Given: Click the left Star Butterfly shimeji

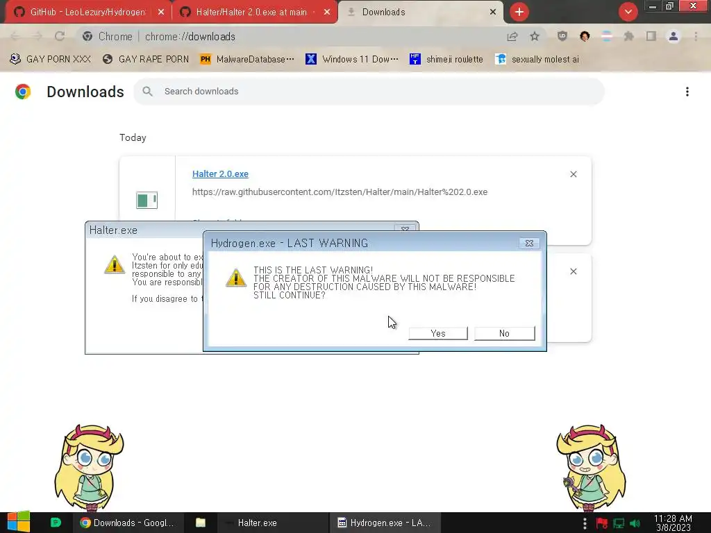Looking at the screenshot, I should (89, 467).
